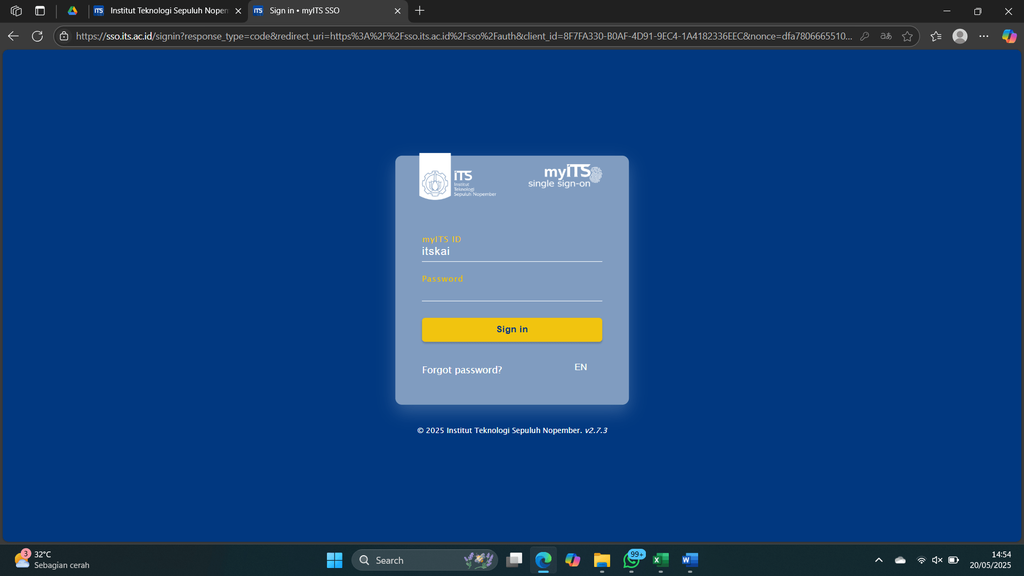View site information lock icon

[x=64, y=36]
